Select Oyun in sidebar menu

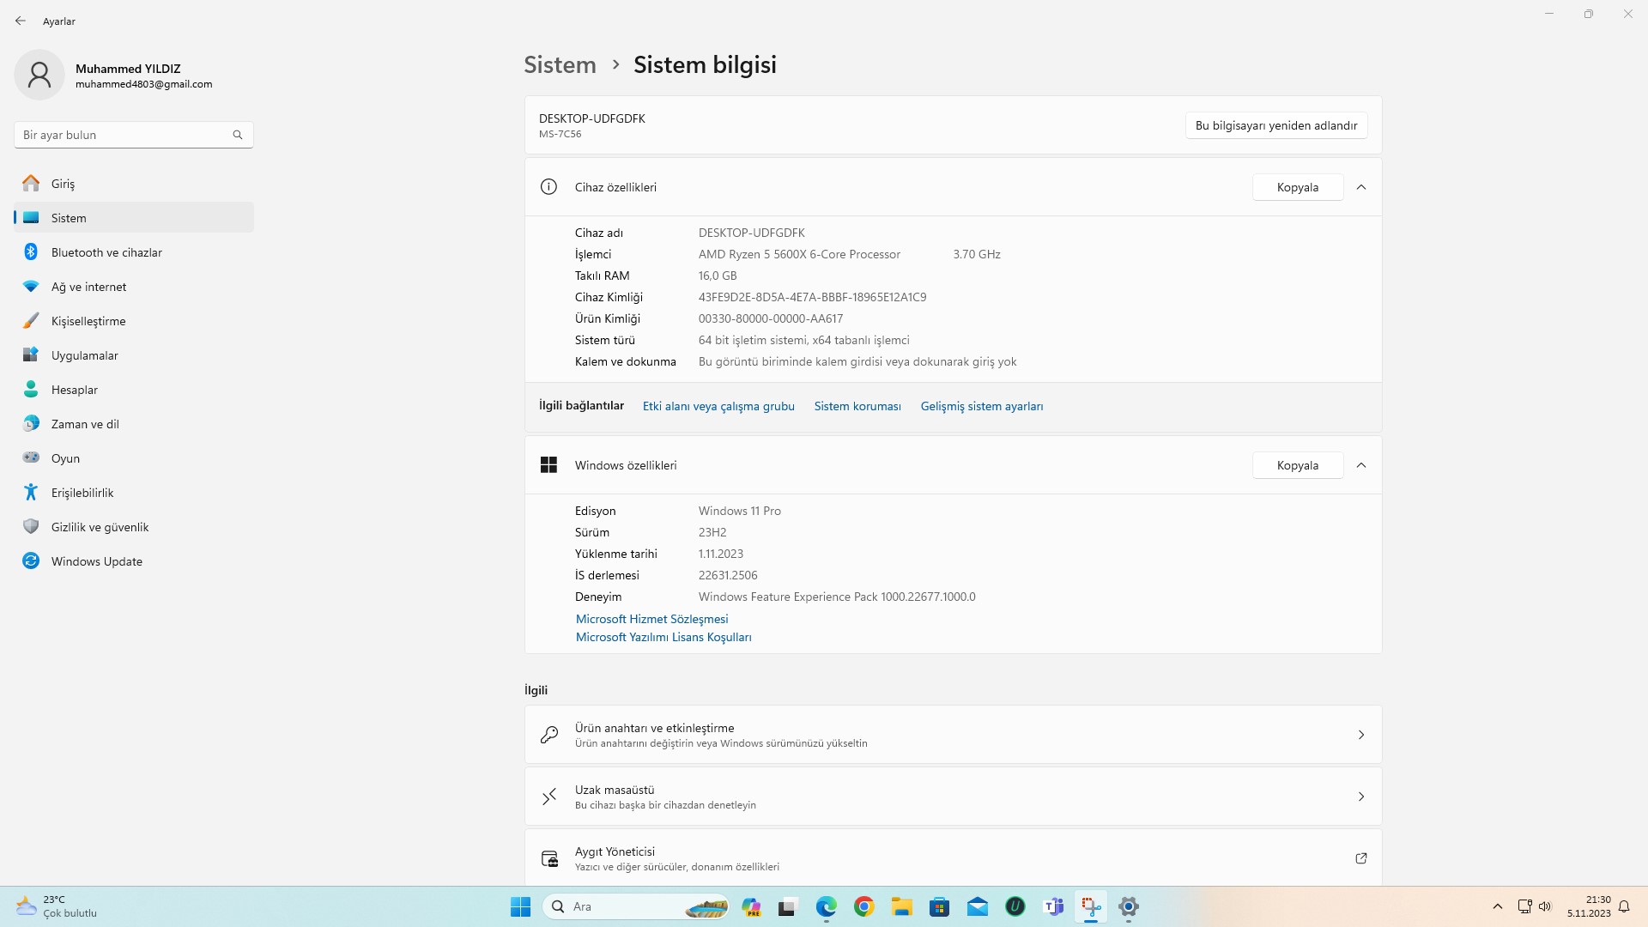coord(65,458)
